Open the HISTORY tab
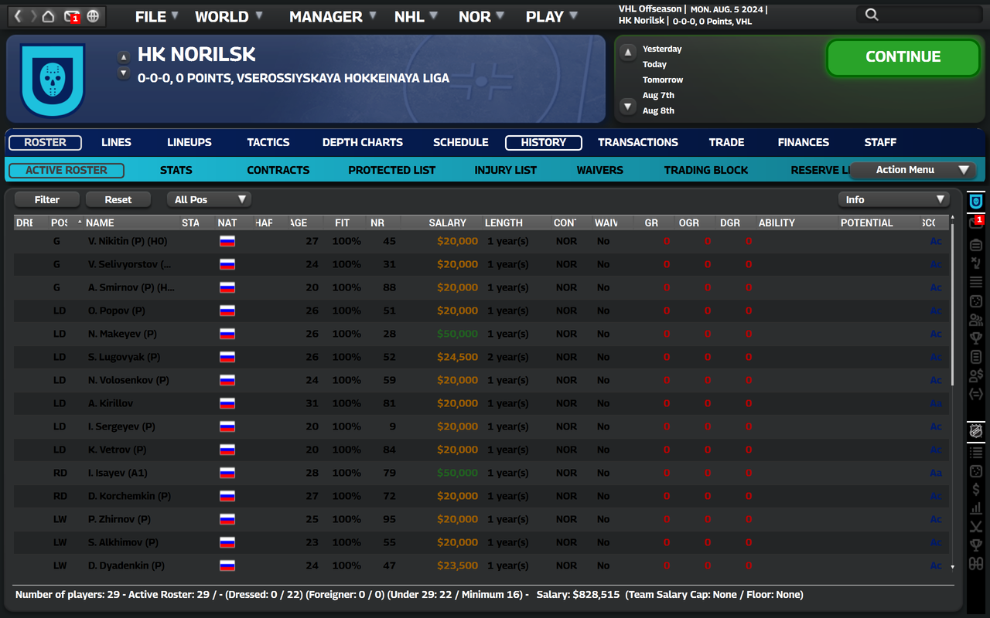Screen dimensions: 990x618 pyautogui.click(x=544, y=142)
